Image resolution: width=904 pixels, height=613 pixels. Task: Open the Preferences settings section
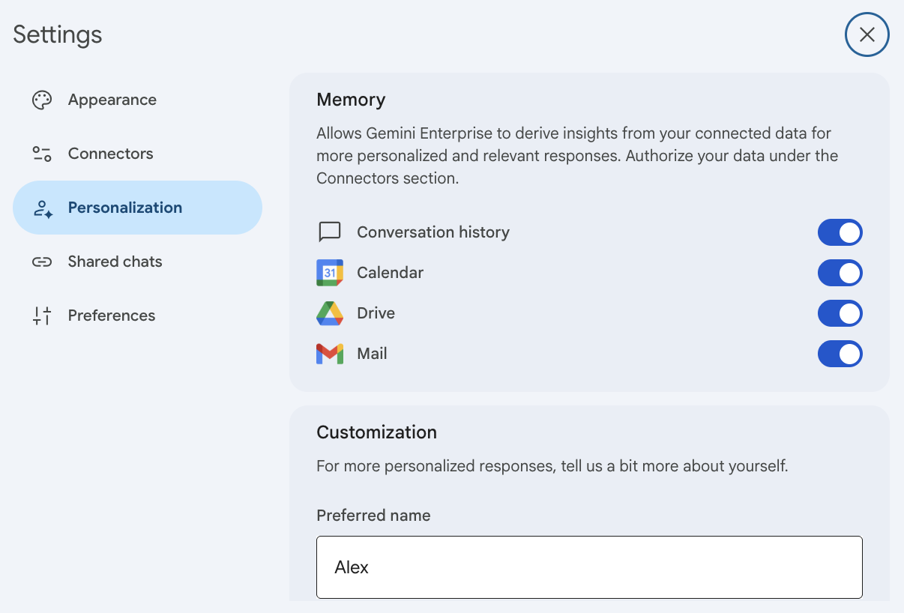click(111, 315)
